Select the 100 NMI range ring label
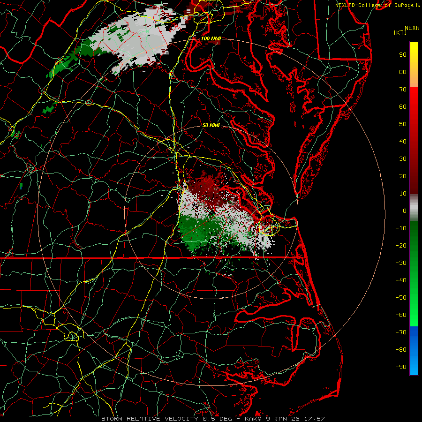 (211, 38)
